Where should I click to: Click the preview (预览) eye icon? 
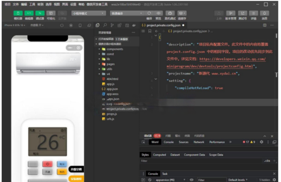pos(158,13)
